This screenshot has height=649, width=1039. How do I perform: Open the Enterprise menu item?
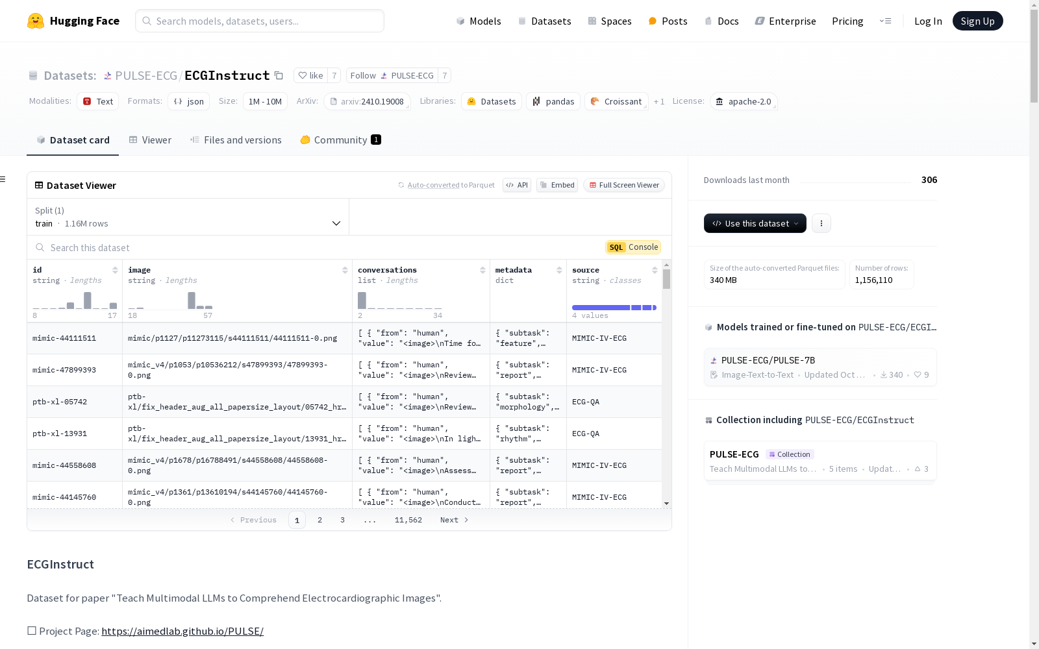tap(785, 21)
